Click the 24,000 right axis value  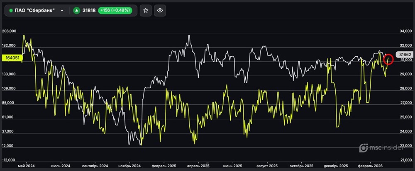[x=405, y=131]
